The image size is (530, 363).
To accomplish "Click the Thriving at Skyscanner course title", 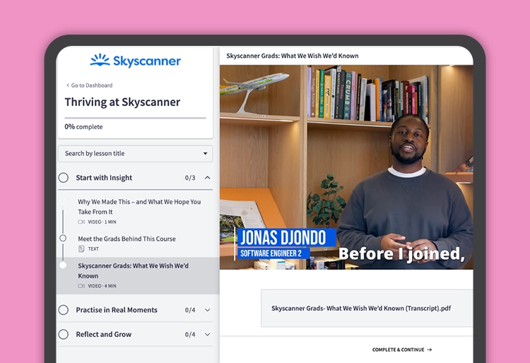I will 122,102.
